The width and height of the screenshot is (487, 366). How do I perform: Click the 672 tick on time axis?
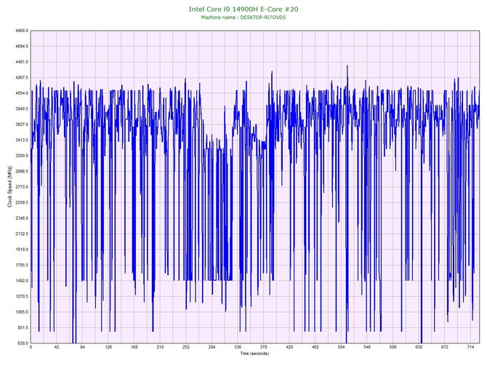pos(445,347)
